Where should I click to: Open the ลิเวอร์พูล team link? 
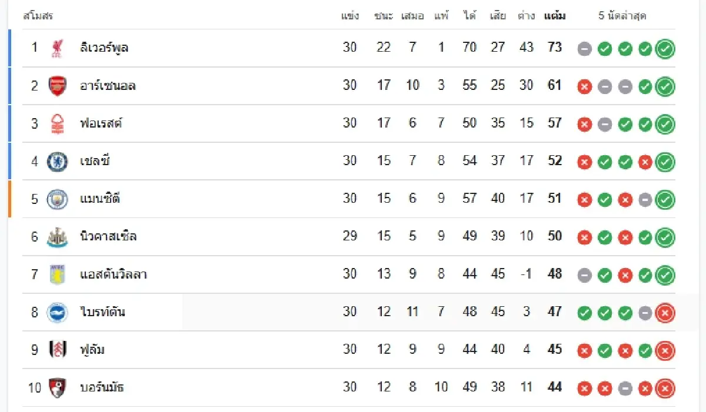[x=104, y=48]
